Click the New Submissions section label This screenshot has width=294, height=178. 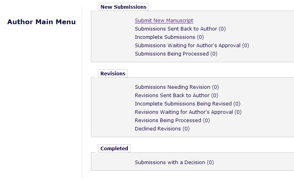point(123,7)
